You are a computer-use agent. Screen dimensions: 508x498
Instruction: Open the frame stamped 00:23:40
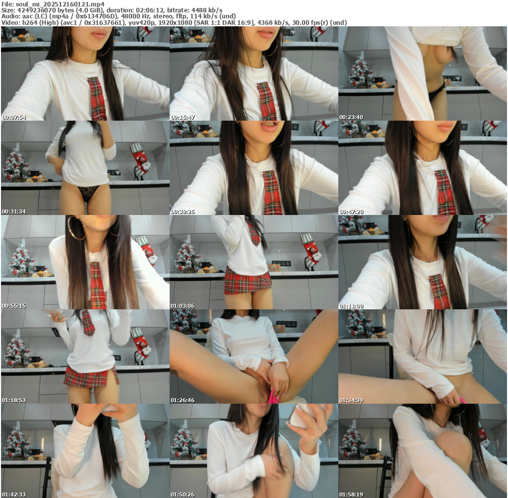(x=423, y=73)
